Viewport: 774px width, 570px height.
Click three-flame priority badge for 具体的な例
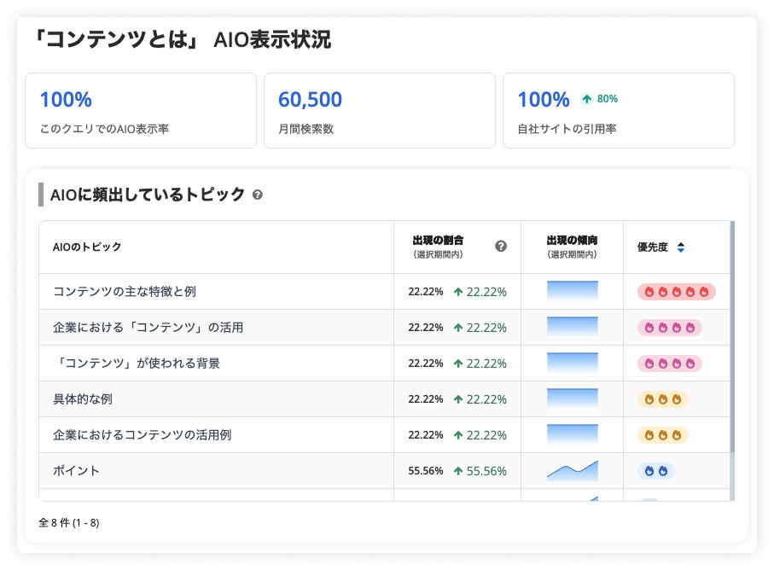tap(662, 399)
